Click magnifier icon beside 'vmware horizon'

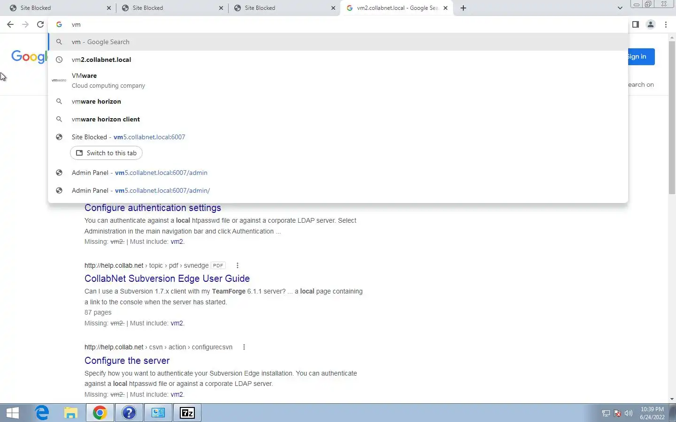coord(59,101)
